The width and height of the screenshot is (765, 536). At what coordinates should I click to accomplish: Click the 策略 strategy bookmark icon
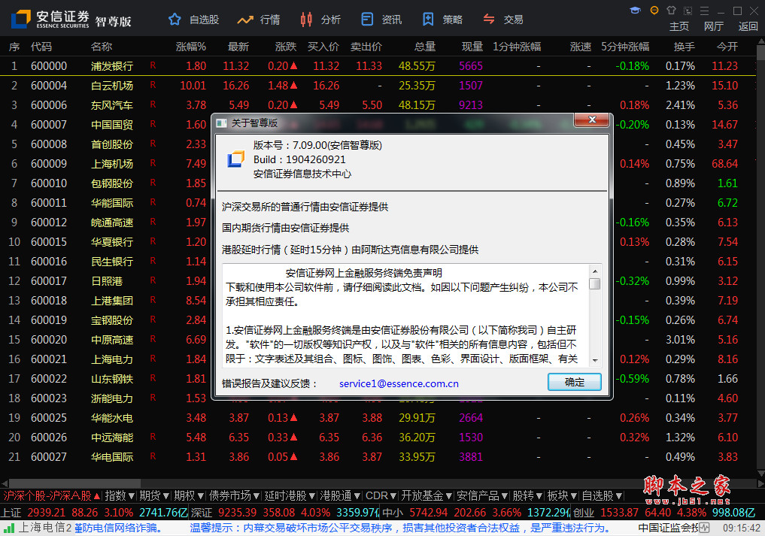tap(427, 19)
